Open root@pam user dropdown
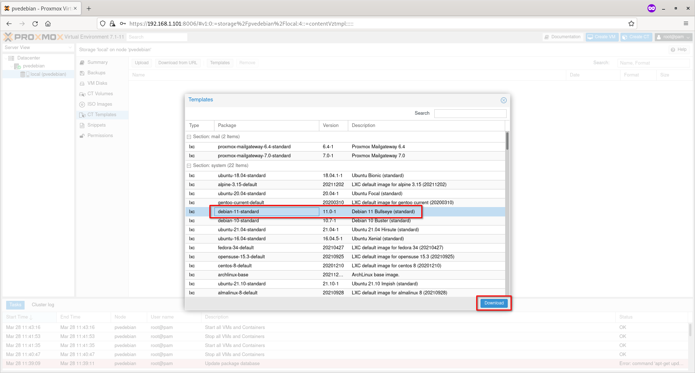Viewport: 695px width, 373px height. click(673, 37)
